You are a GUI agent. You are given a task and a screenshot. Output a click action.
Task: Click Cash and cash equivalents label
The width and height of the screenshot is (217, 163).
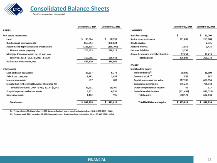[x=20, y=73]
